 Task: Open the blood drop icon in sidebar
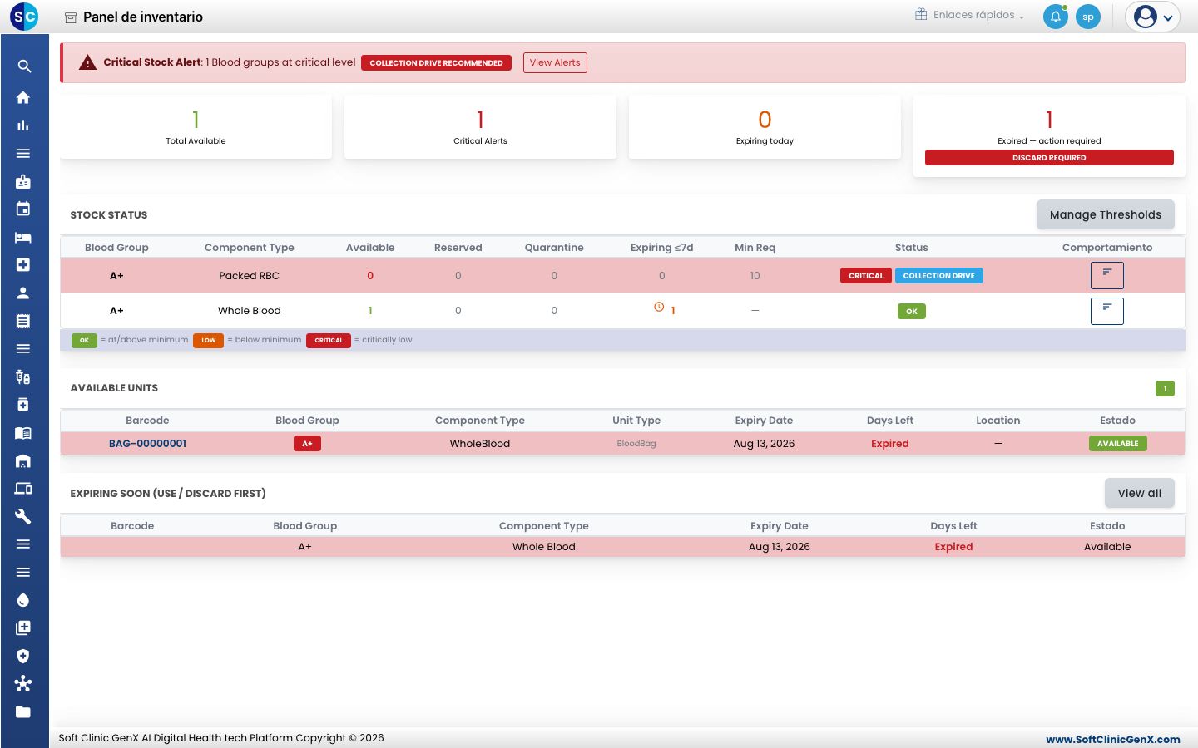point(23,600)
